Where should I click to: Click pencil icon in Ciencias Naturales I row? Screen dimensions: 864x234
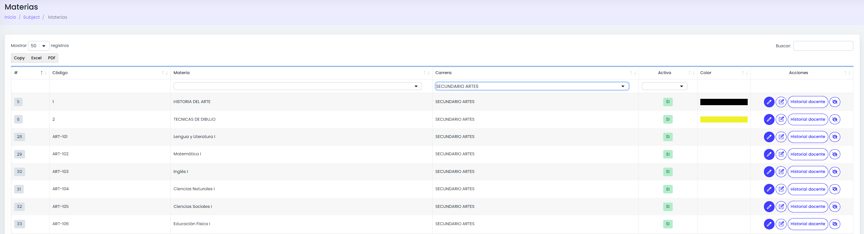coord(769,189)
